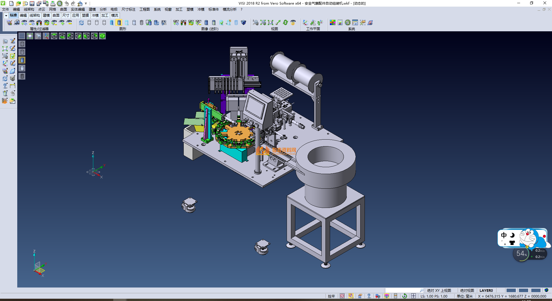
Task: Open the 实体编辑 menu
Action: coord(78,9)
